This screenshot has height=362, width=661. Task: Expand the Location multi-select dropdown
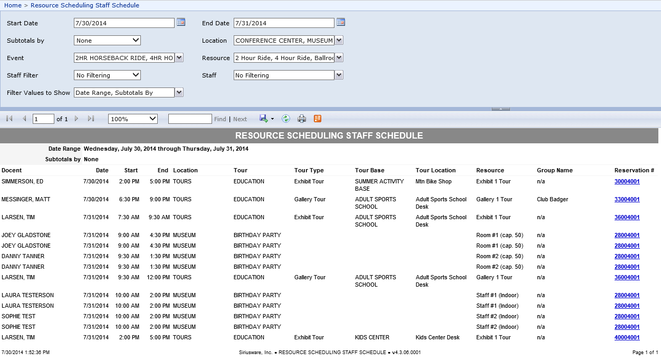click(x=339, y=40)
